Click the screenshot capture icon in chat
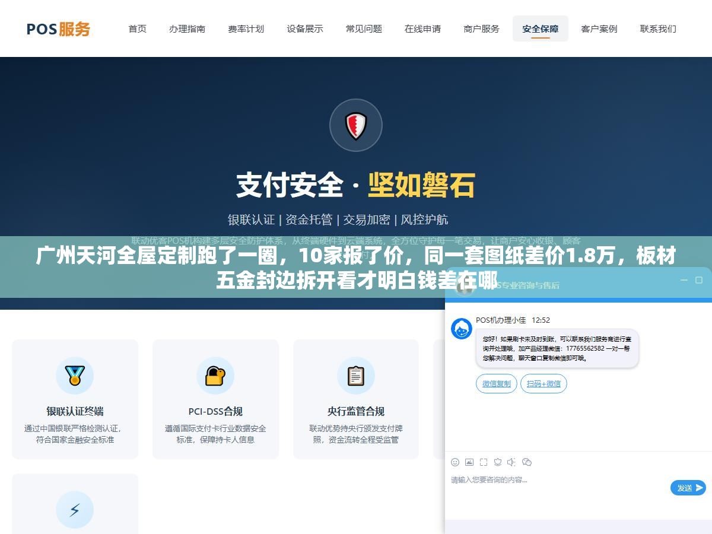 tap(484, 462)
